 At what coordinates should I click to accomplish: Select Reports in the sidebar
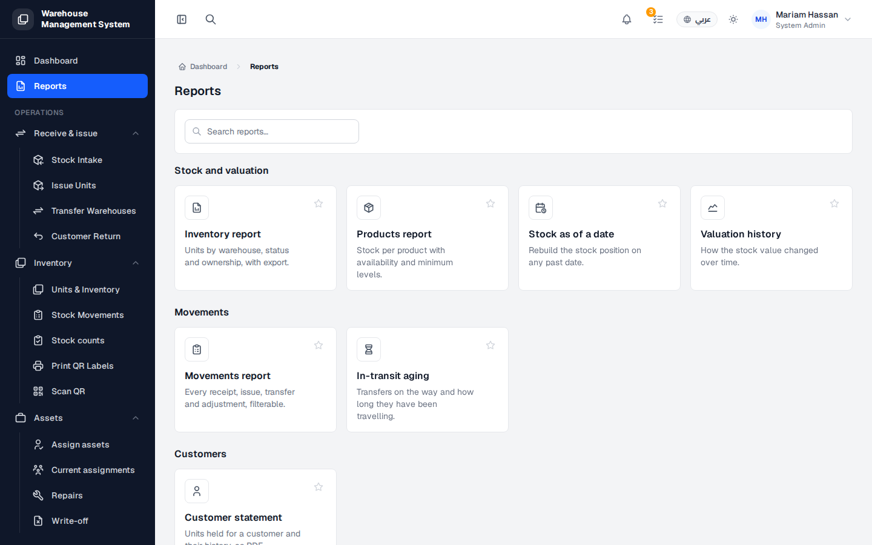click(x=78, y=86)
